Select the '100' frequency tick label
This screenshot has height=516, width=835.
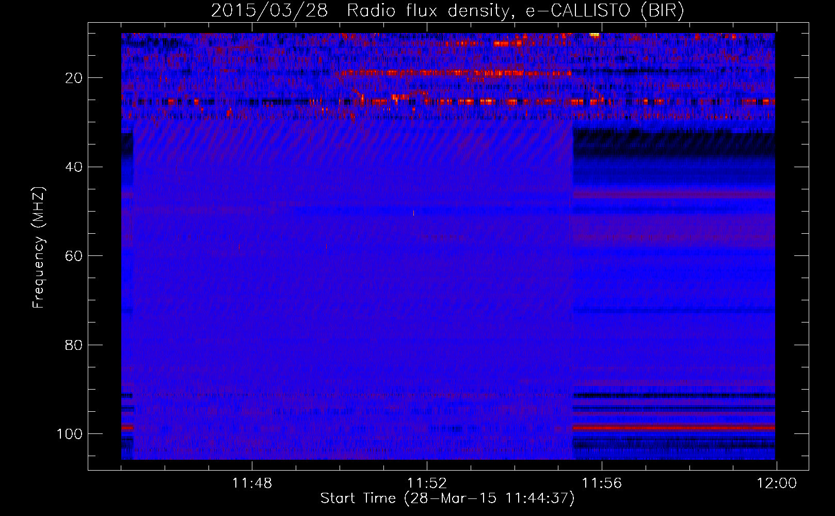coord(70,434)
